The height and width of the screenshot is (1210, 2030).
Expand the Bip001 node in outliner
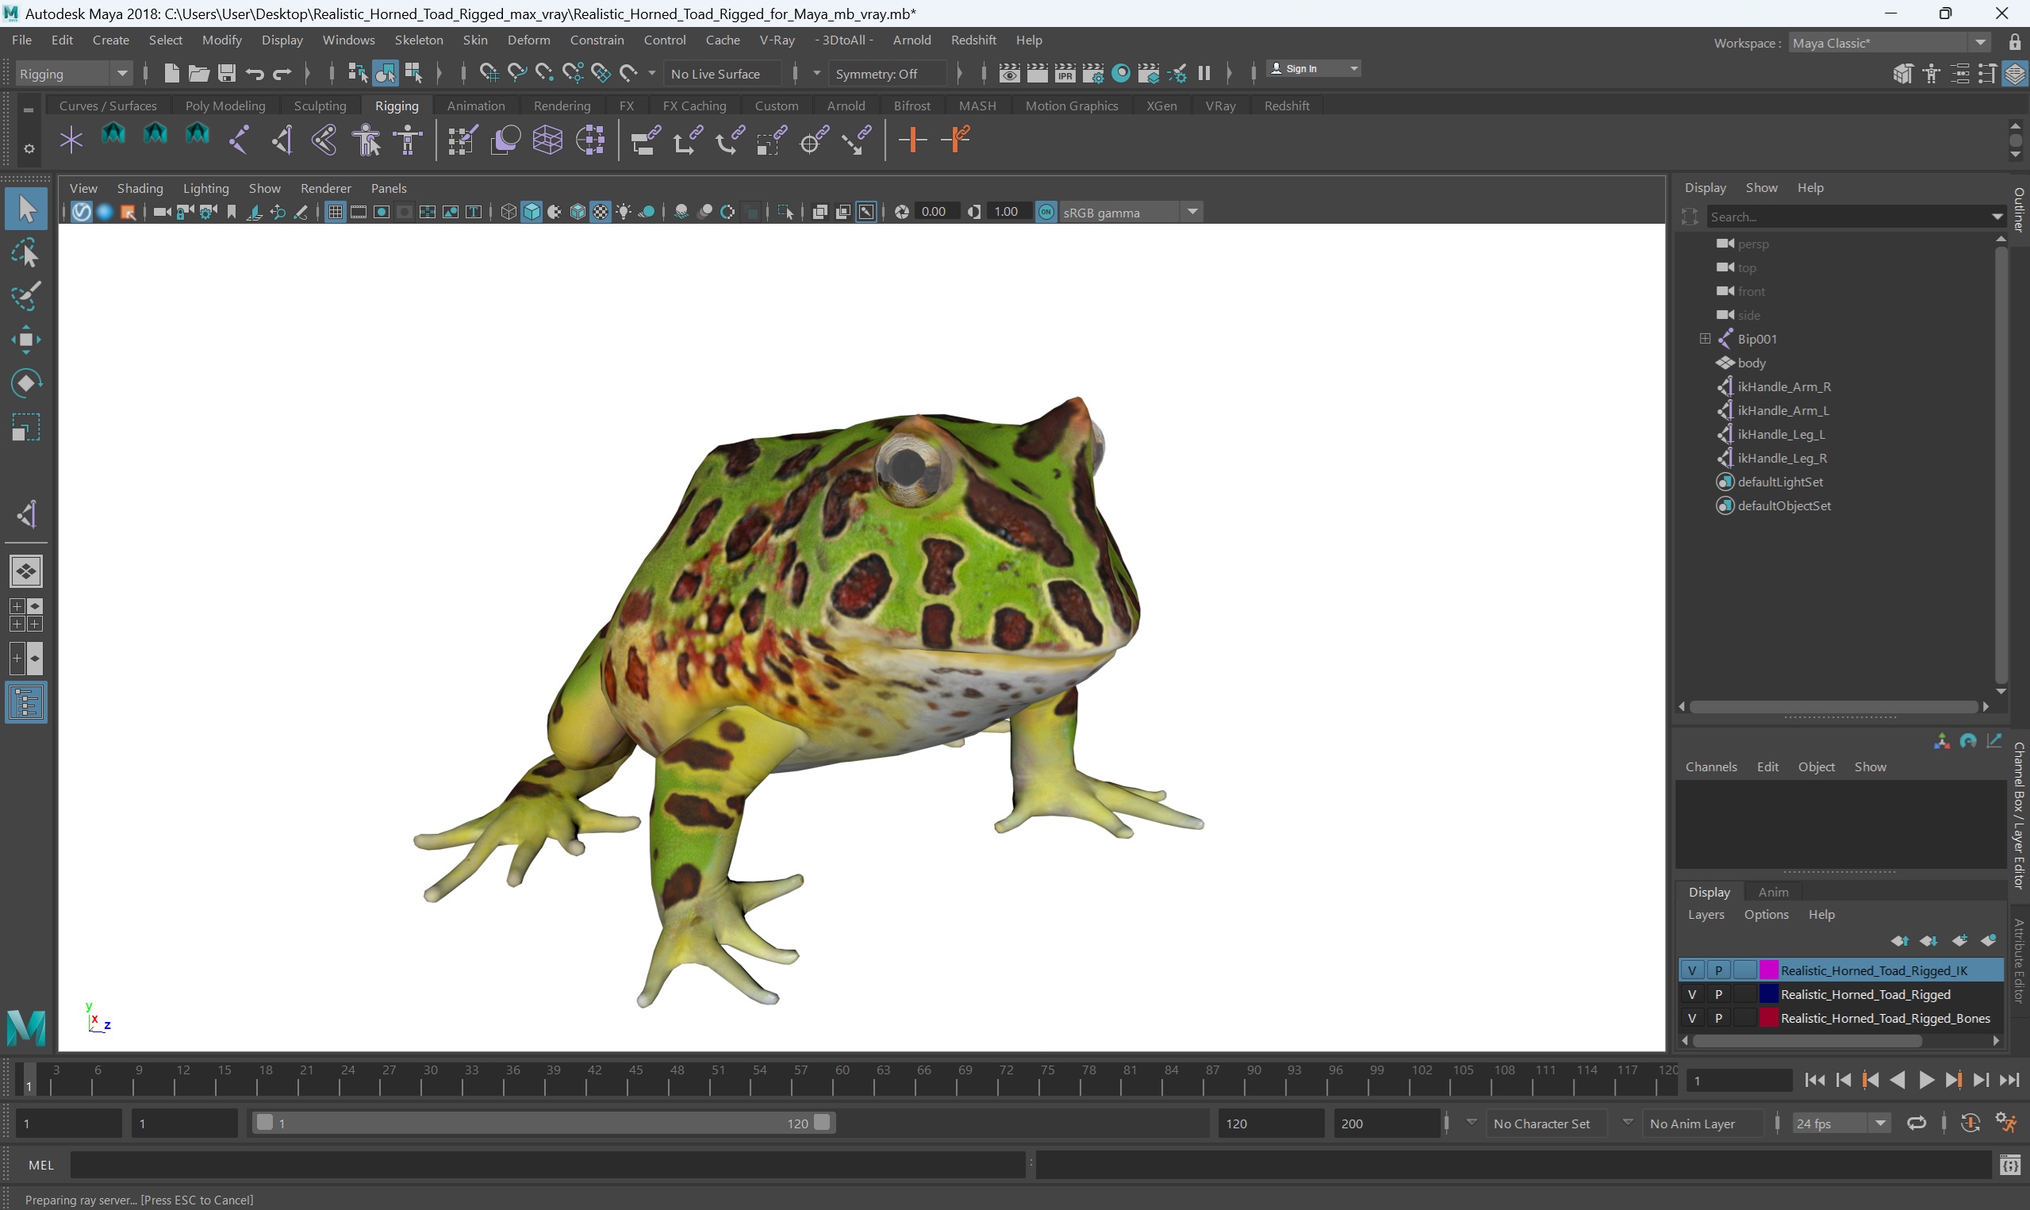1705,337
